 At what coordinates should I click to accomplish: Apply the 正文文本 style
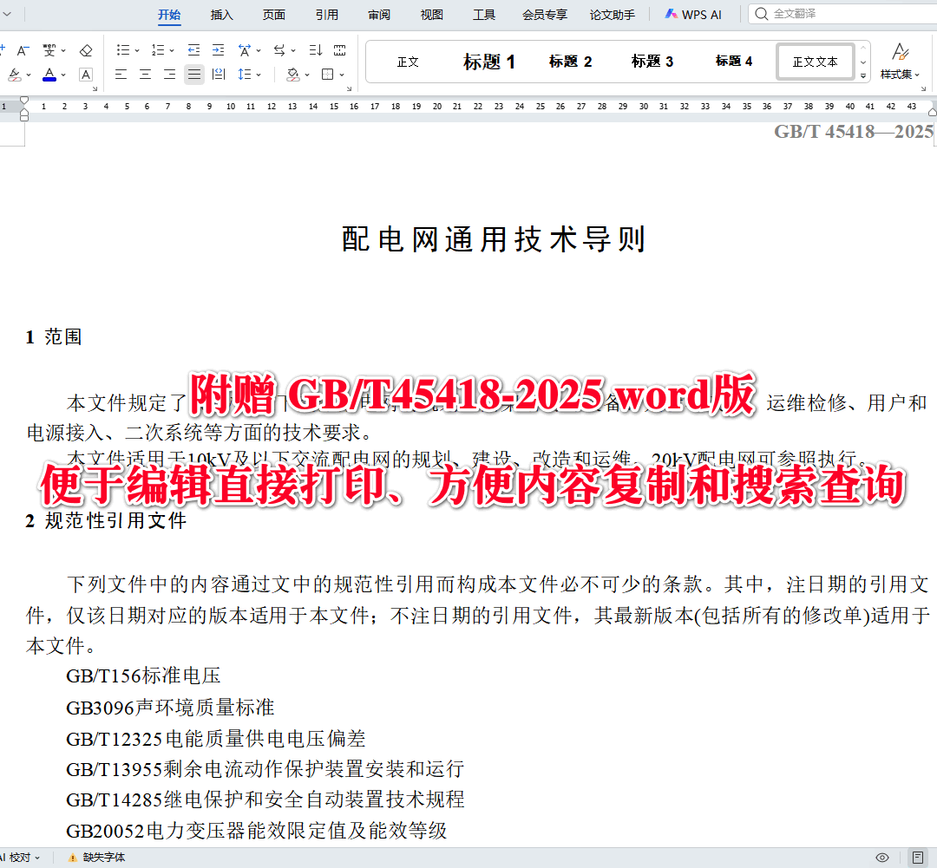(x=815, y=62)
